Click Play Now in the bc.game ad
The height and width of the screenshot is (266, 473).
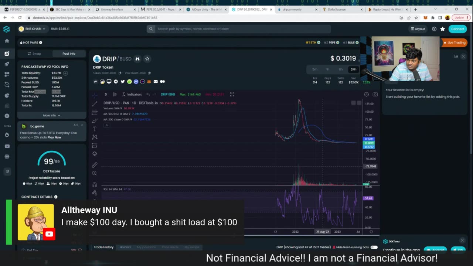(x=54, y=137)
